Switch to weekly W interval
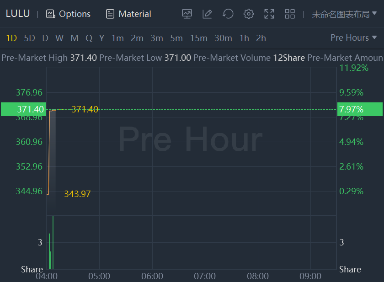 59,38
